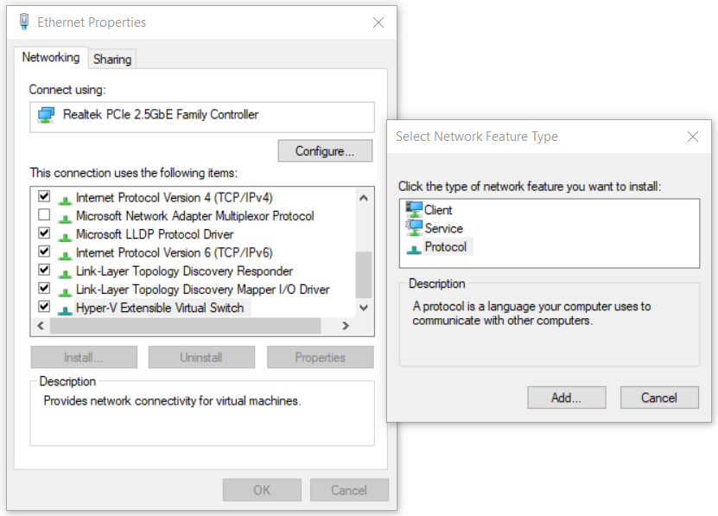Enable Microsoft Network Adapter Multiplexor Protocol checkbox
Viewport: 718px width, 516px height.
(x=44, y=215)
